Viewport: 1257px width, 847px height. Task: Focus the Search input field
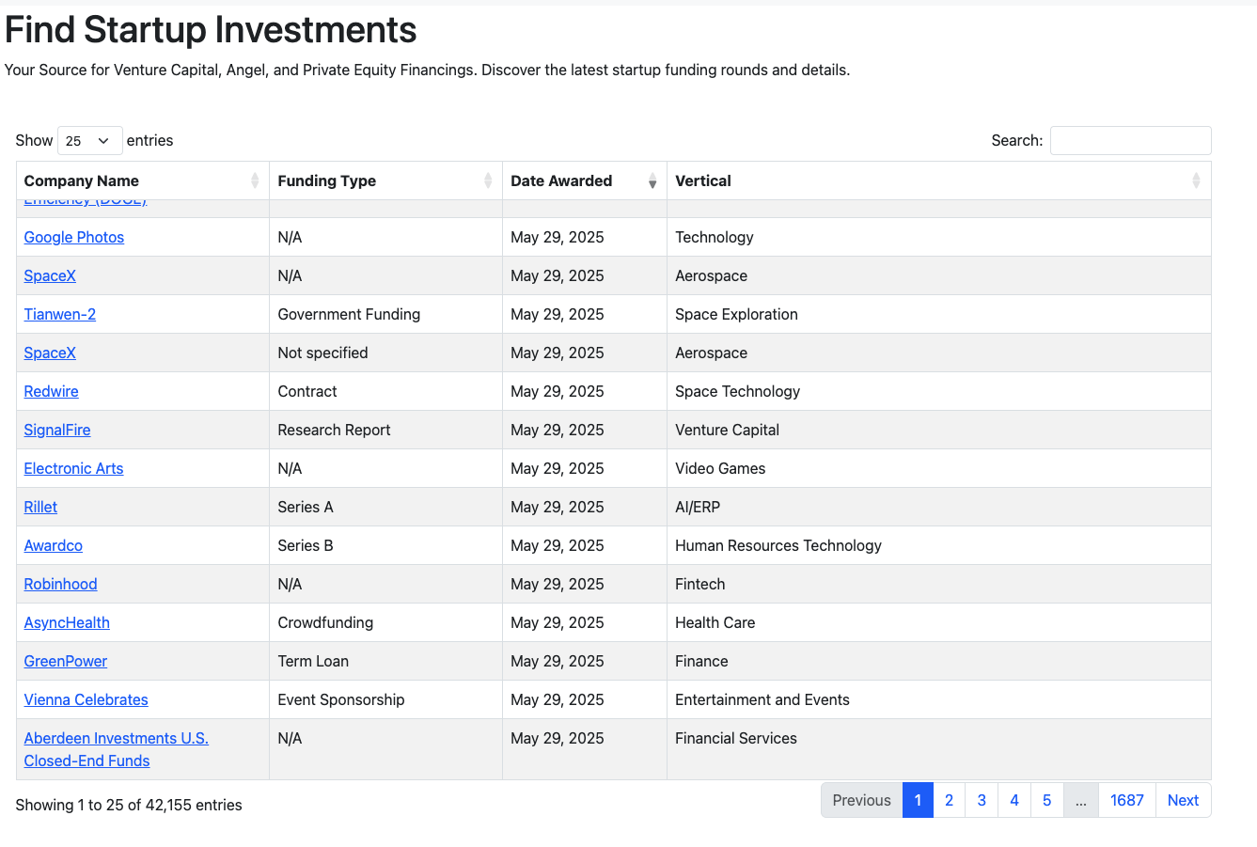click(x=1130, y=141)
